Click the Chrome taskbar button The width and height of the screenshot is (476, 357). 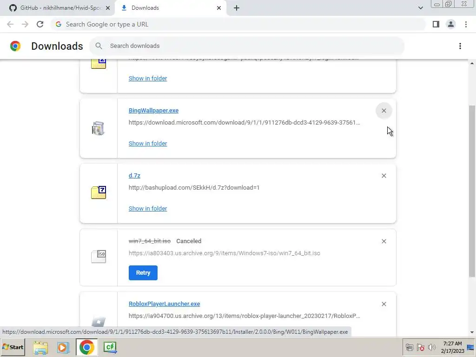(86, 347)
